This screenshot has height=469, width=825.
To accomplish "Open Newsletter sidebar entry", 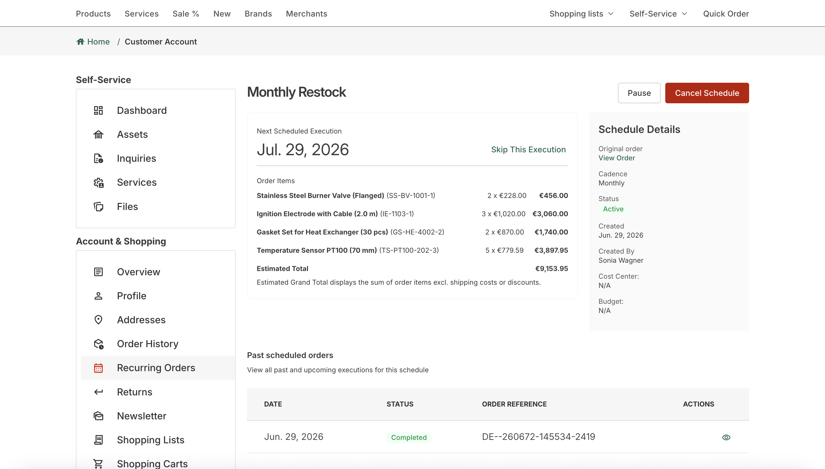I will tap(141, 416).
